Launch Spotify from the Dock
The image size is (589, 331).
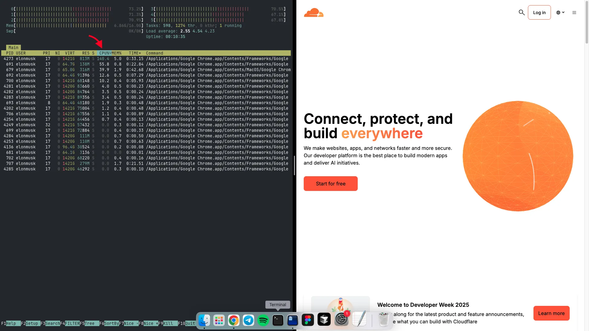point(263,320)
